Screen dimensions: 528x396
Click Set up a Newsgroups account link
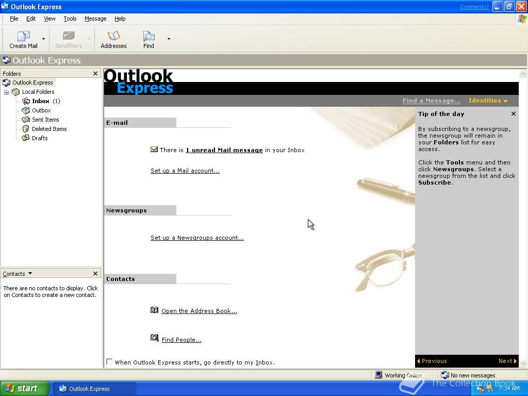197,237
